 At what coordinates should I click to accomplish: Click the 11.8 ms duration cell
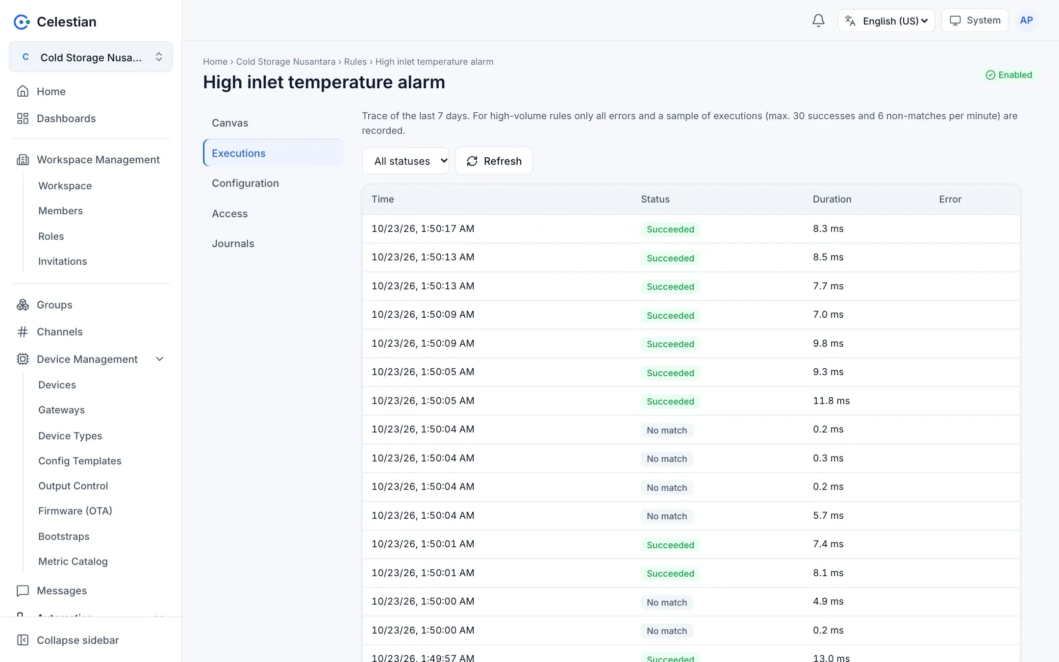coord(831,401)
